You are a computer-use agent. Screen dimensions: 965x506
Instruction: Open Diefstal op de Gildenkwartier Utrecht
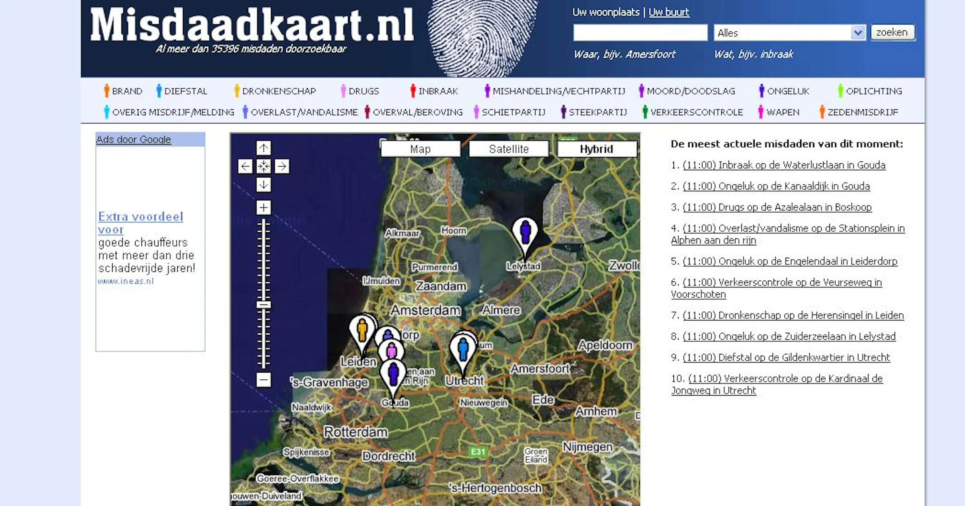click(x=786, y=357)
